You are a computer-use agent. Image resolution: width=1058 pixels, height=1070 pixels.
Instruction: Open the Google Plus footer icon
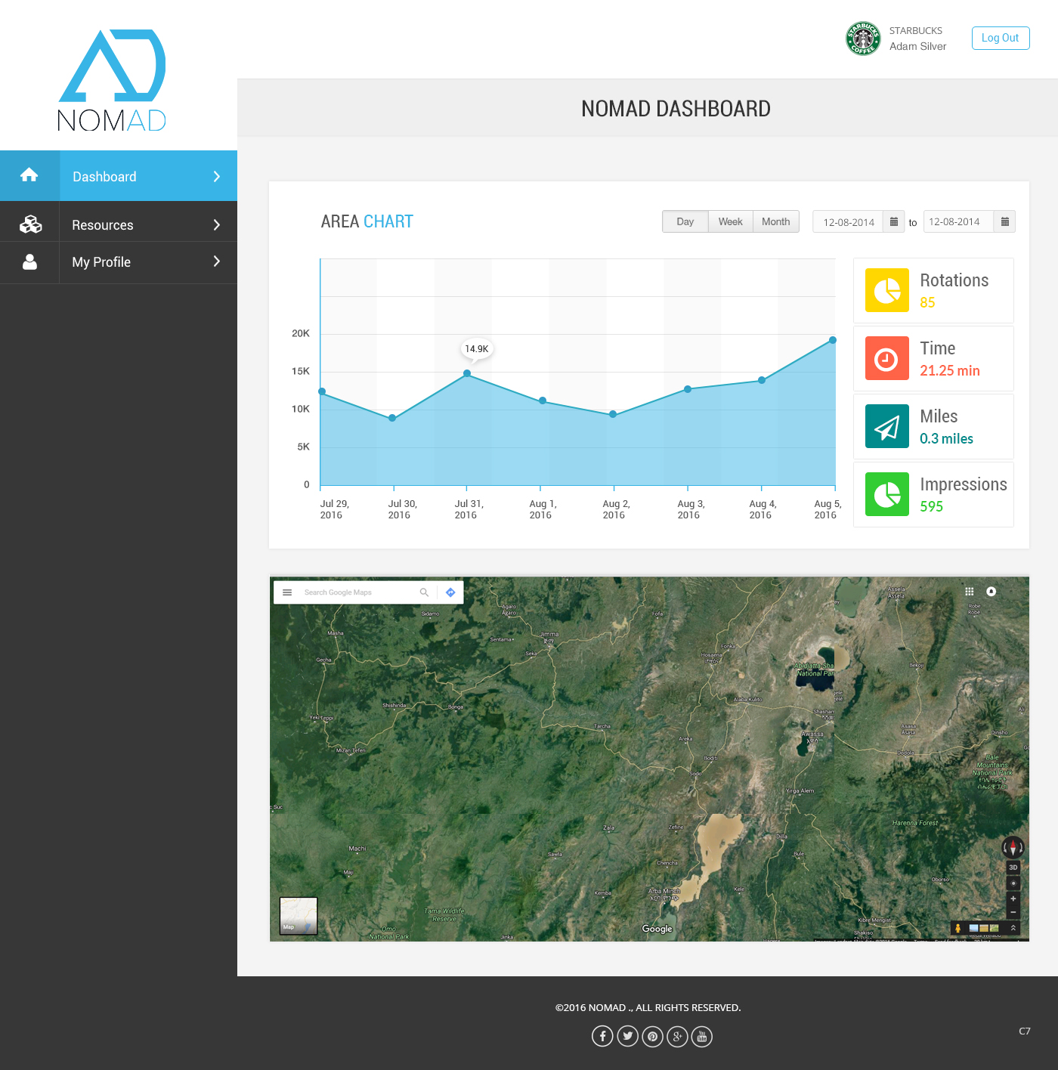point(677,1036)
